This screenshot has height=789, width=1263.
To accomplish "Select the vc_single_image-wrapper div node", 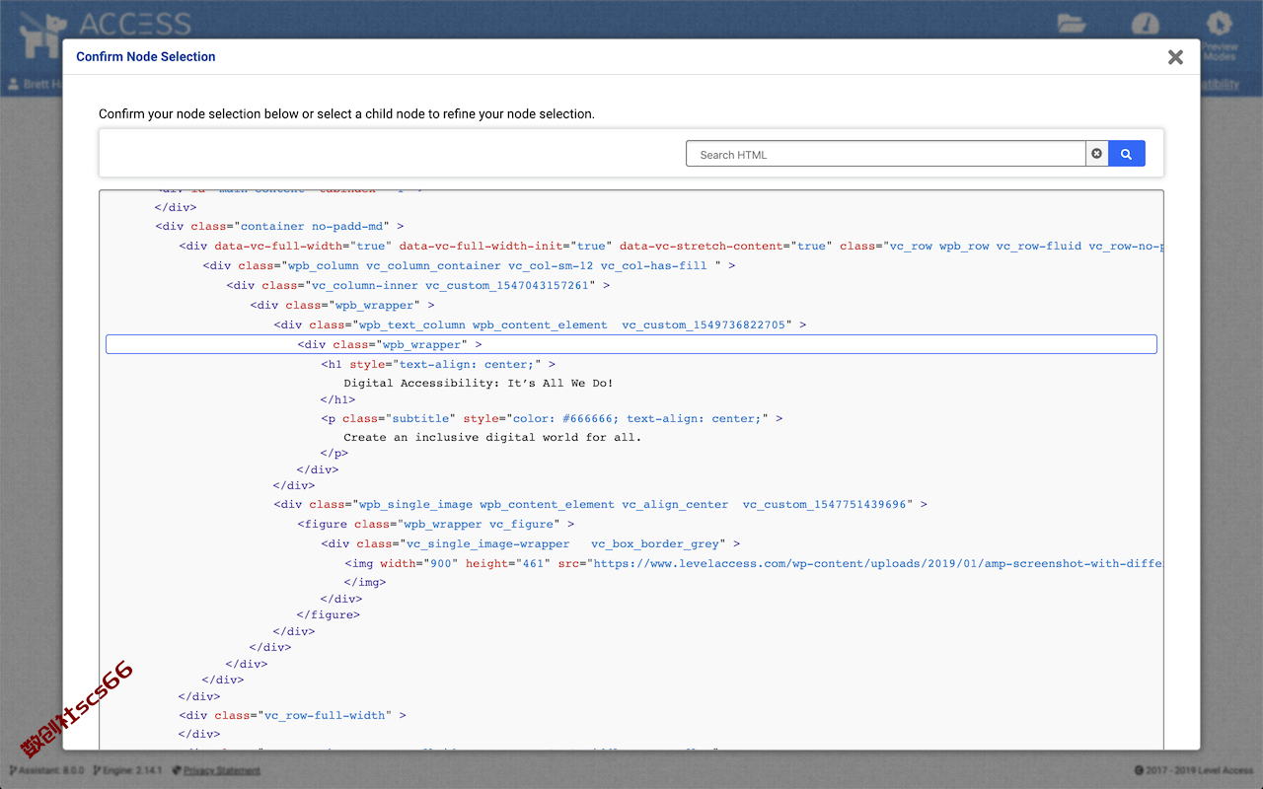I will (530, 543).
